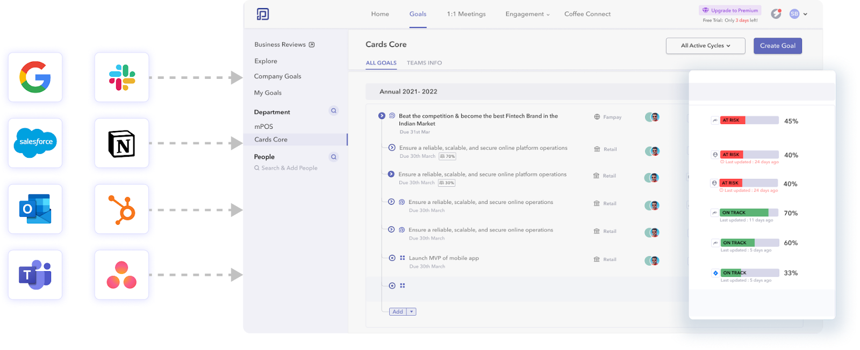Screen dimensions: 860x350
Task: Click the 60% on-track progress bar
Action: (749, 243)
